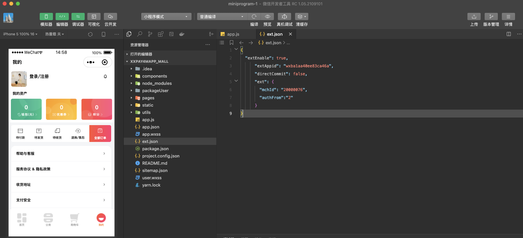
Task: Open Version Management icon
Action: coord(491,17)
